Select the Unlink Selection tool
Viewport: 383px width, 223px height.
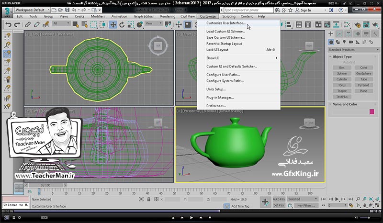point(37,24)
